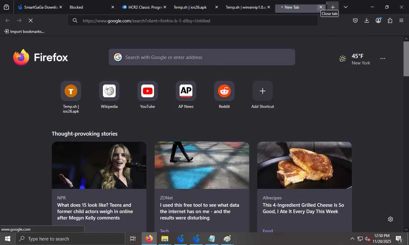
Task: Open the paint palette app on the taskbar
Action: click(227, 239)
